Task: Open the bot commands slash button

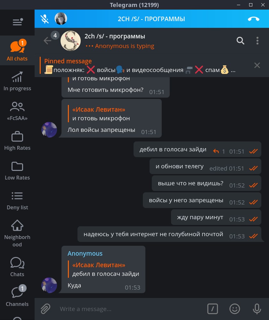Action: (x=212, y=309)
